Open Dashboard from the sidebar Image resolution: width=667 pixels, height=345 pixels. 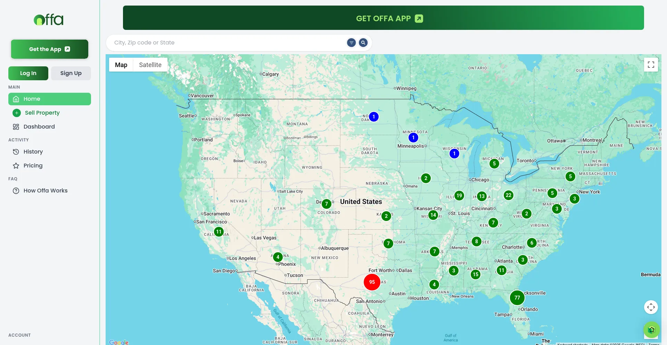point(39,127)
